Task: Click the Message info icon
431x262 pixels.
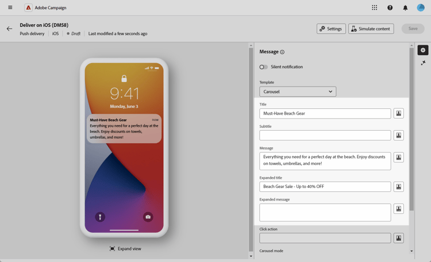Action: click(x=282, y=52)
